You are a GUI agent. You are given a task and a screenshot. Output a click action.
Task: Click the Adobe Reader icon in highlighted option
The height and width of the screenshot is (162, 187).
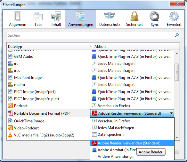[94, 143]
